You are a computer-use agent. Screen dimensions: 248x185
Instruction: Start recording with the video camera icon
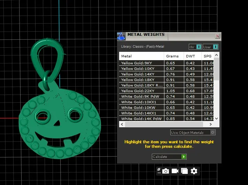pyautogui.click(x=175, y=171)
